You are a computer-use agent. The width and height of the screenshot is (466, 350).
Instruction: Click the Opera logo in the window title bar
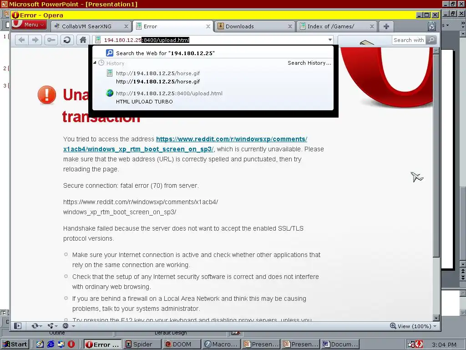15,15
